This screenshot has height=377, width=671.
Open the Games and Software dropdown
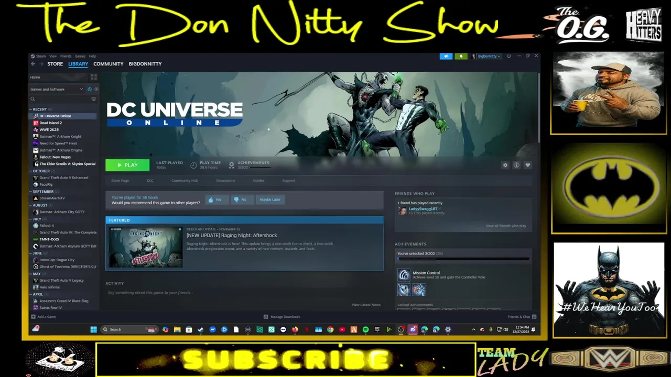coord(56,89)
